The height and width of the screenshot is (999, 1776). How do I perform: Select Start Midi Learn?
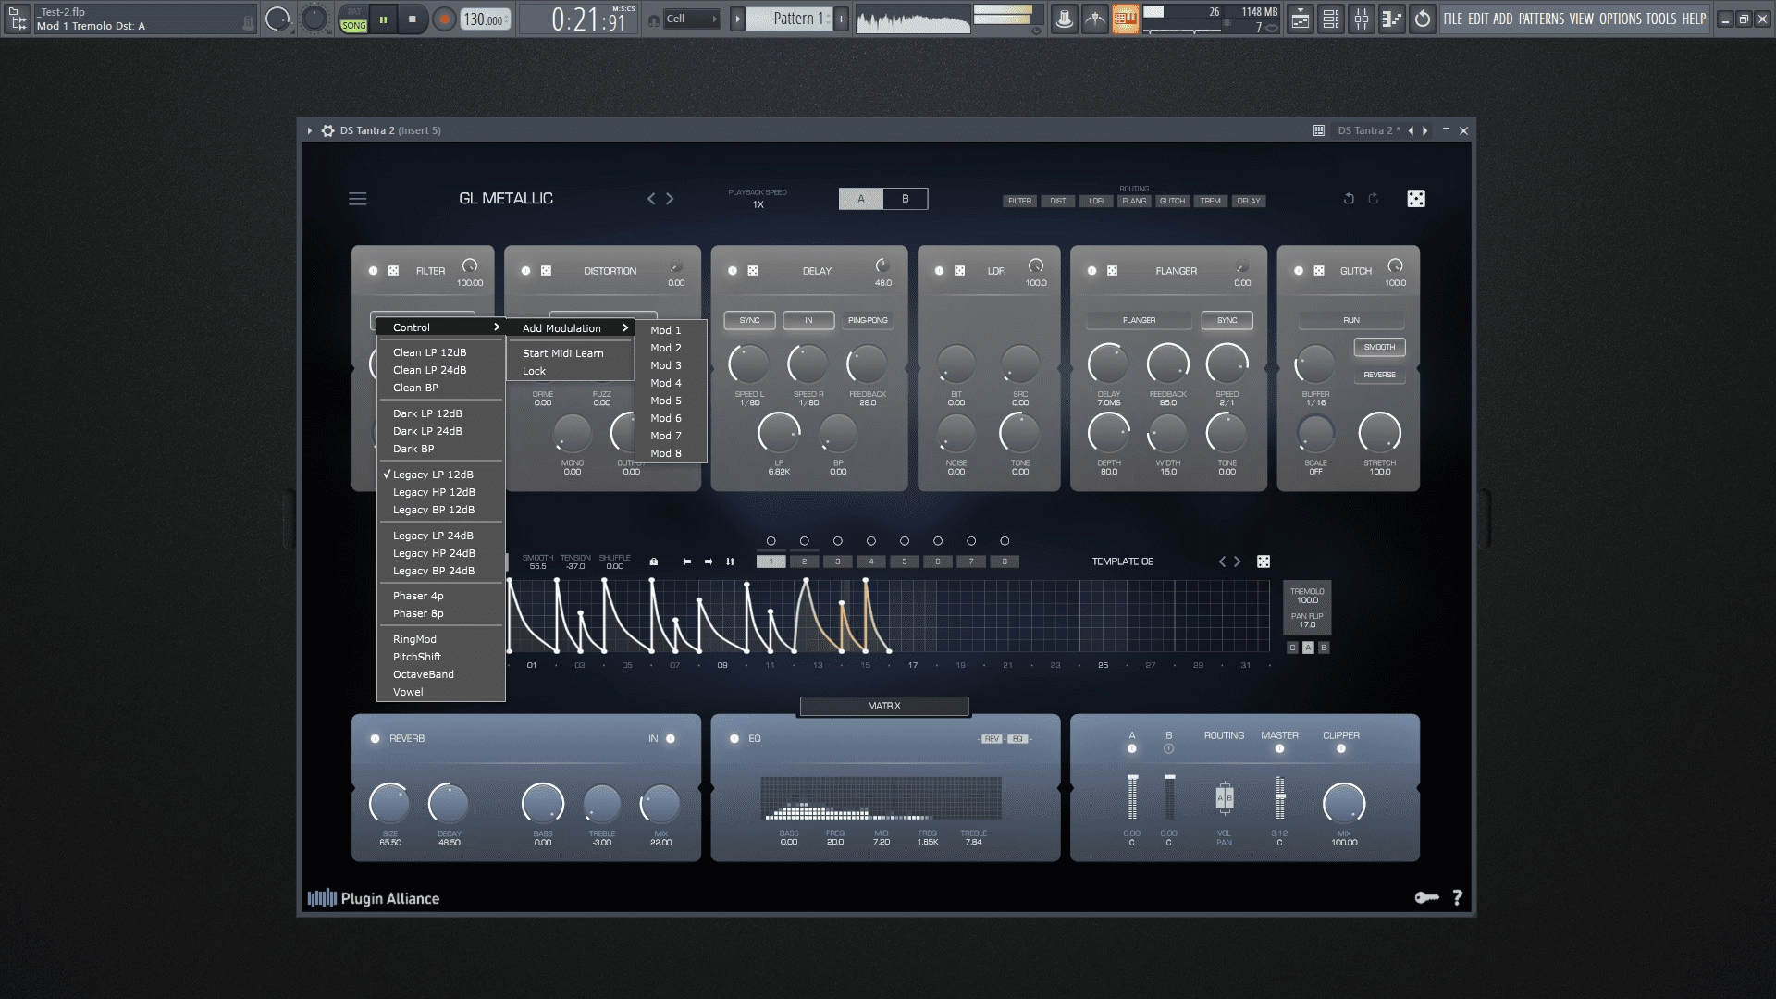[570, 353]
